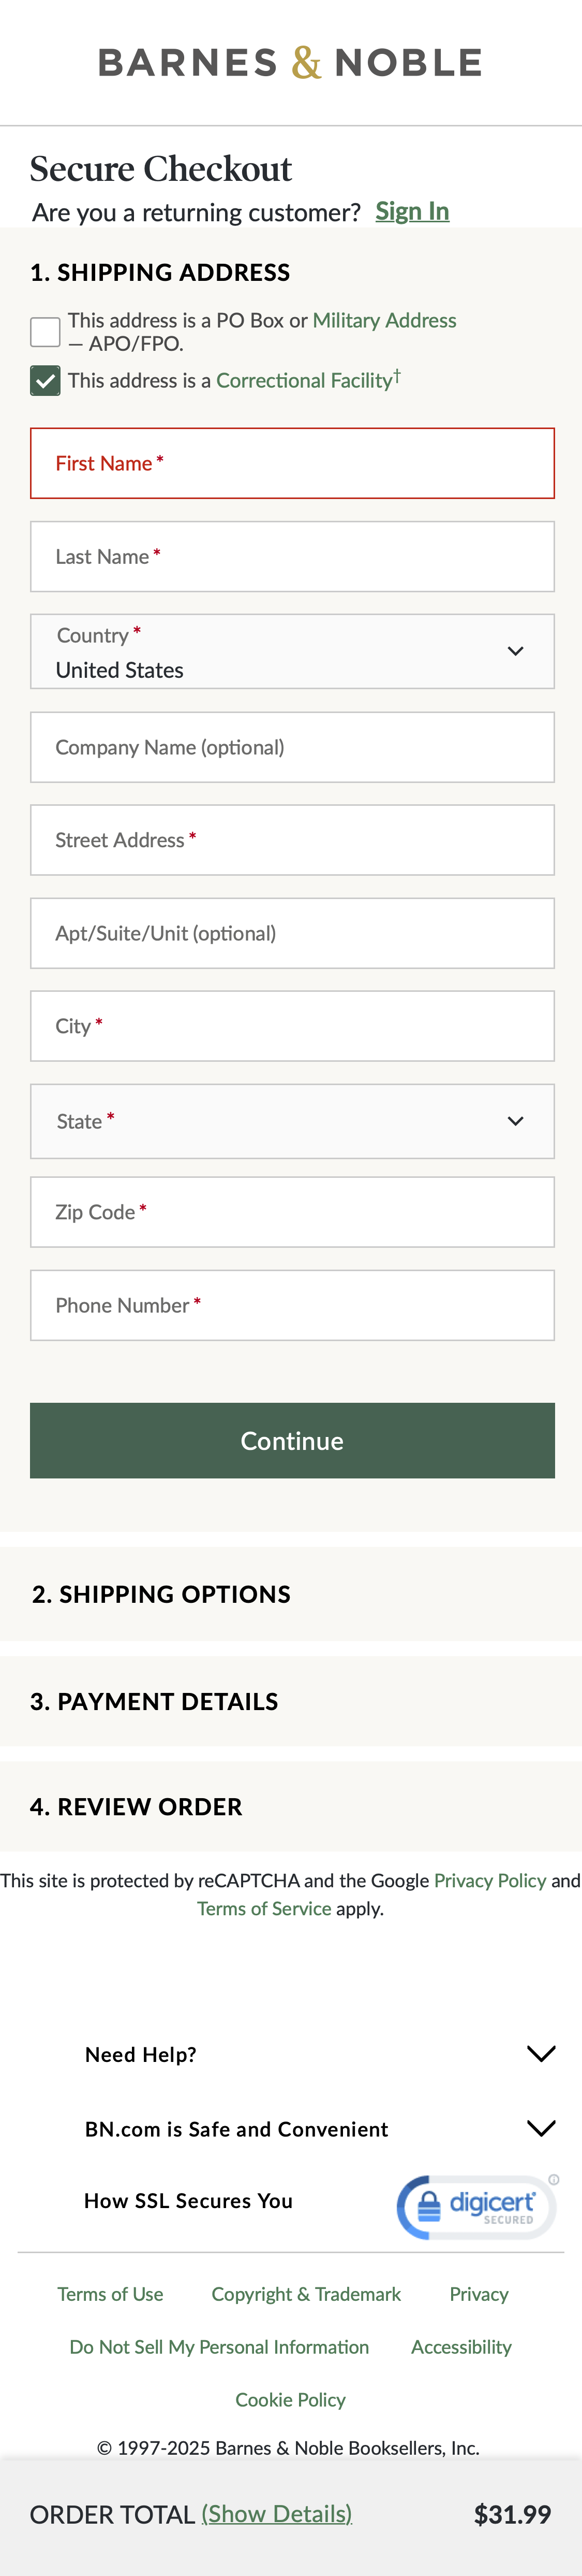Open the Military Address link
This screenshot has width=582, height=2576.
[384, 320]
